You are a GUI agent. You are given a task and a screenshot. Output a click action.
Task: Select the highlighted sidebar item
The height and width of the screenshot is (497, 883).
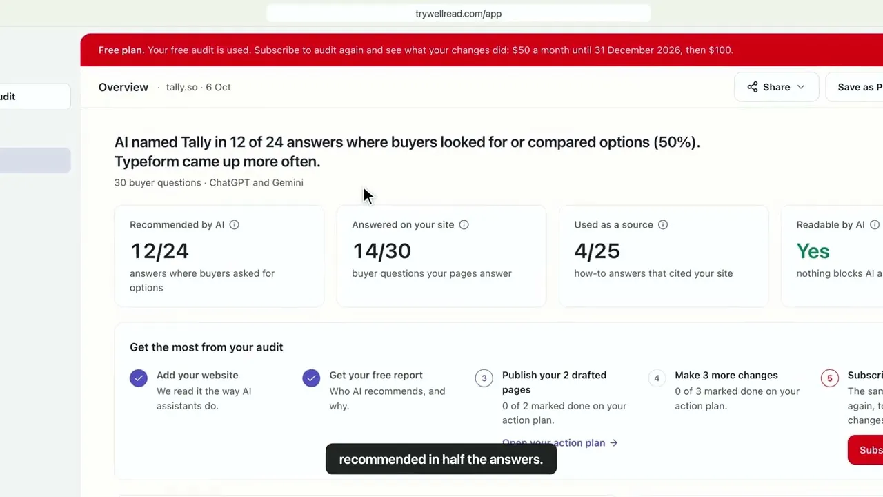tap(35, 160)
